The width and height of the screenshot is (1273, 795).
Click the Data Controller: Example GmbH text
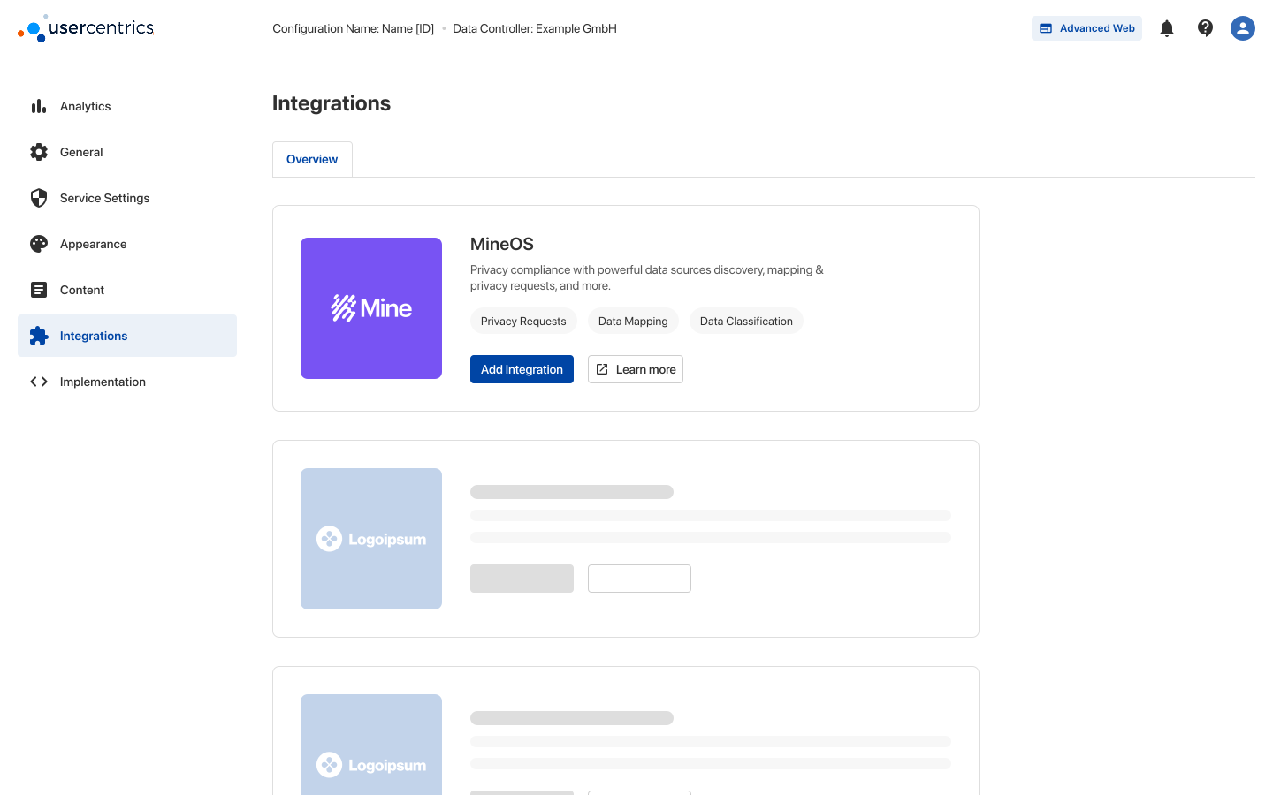click(x=535, y=28)
